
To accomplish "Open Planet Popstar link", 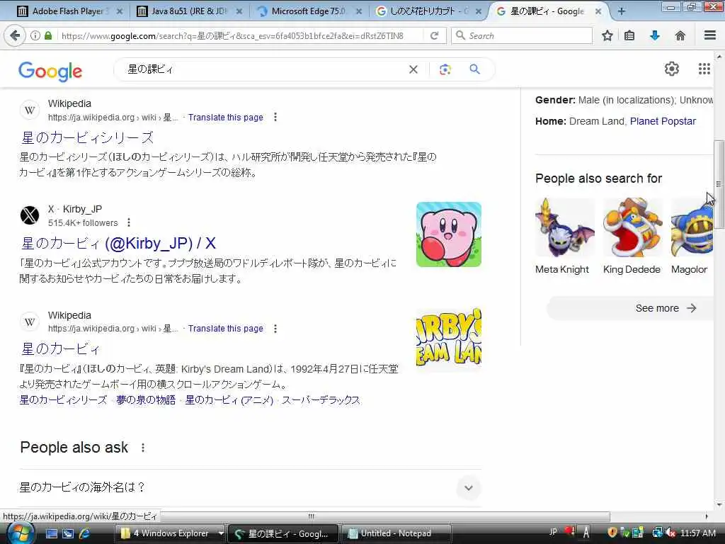I will (663, 121).
